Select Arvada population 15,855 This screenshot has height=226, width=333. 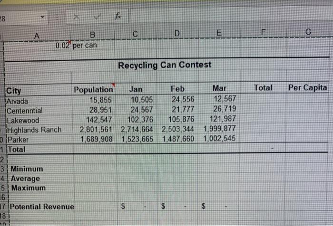tap(94, 100)
